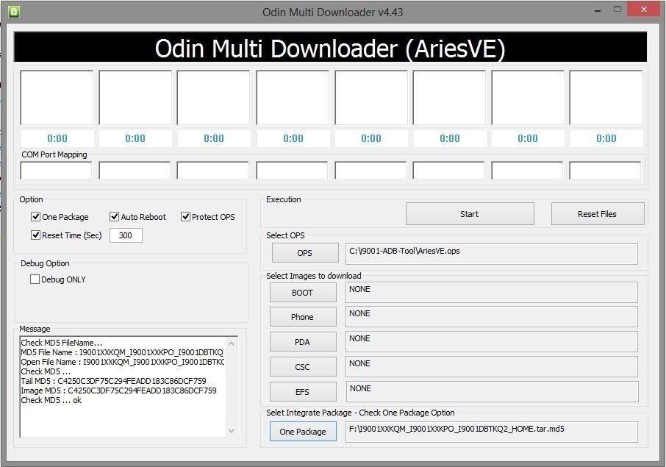This screenshot has width=666, height=467.
Task: Click the Reset Files button
Action: 598,214
